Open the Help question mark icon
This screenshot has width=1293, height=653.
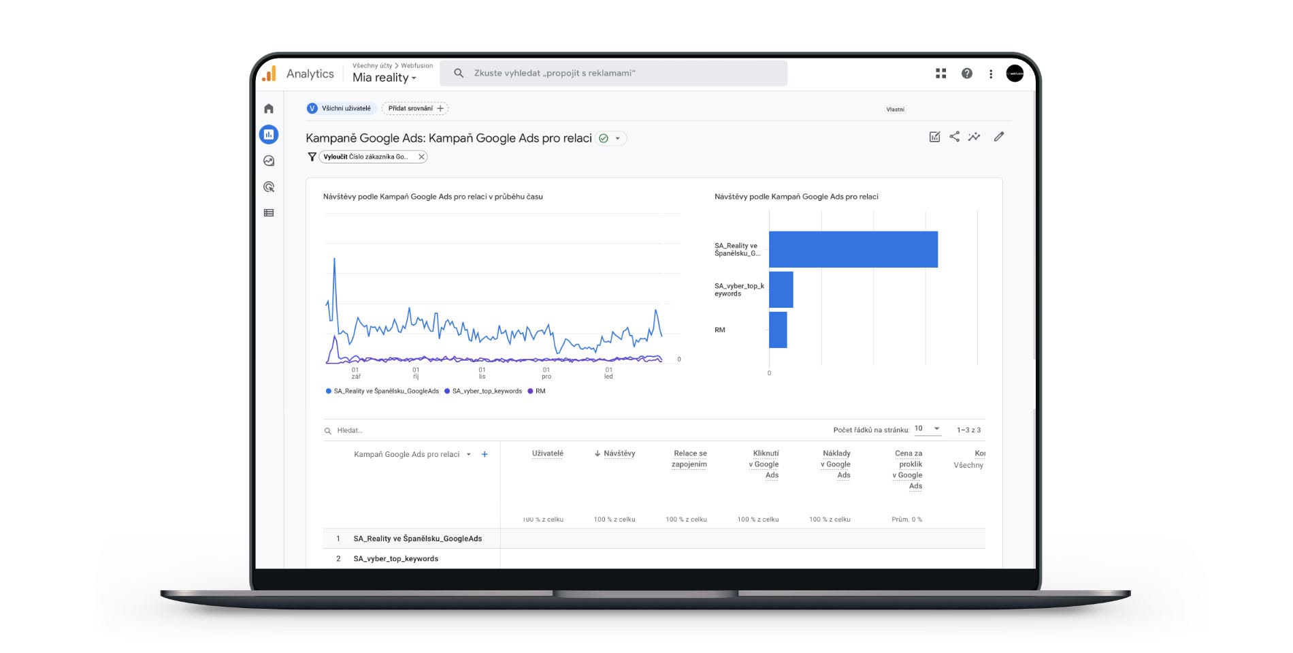pyautogui.click(x=967, y=74)
